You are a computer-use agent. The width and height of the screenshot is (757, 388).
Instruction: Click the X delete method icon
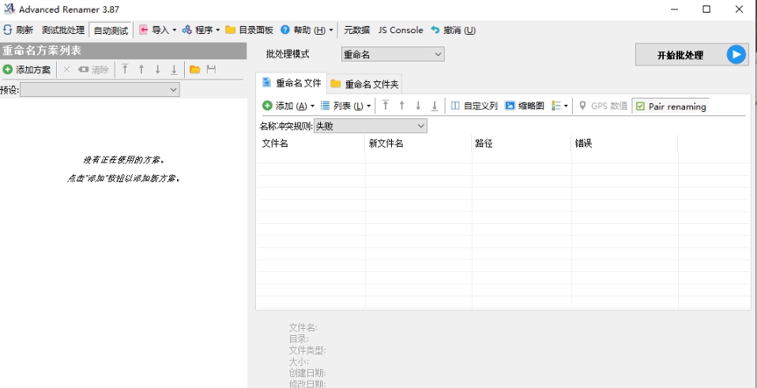tap(66, 69)
